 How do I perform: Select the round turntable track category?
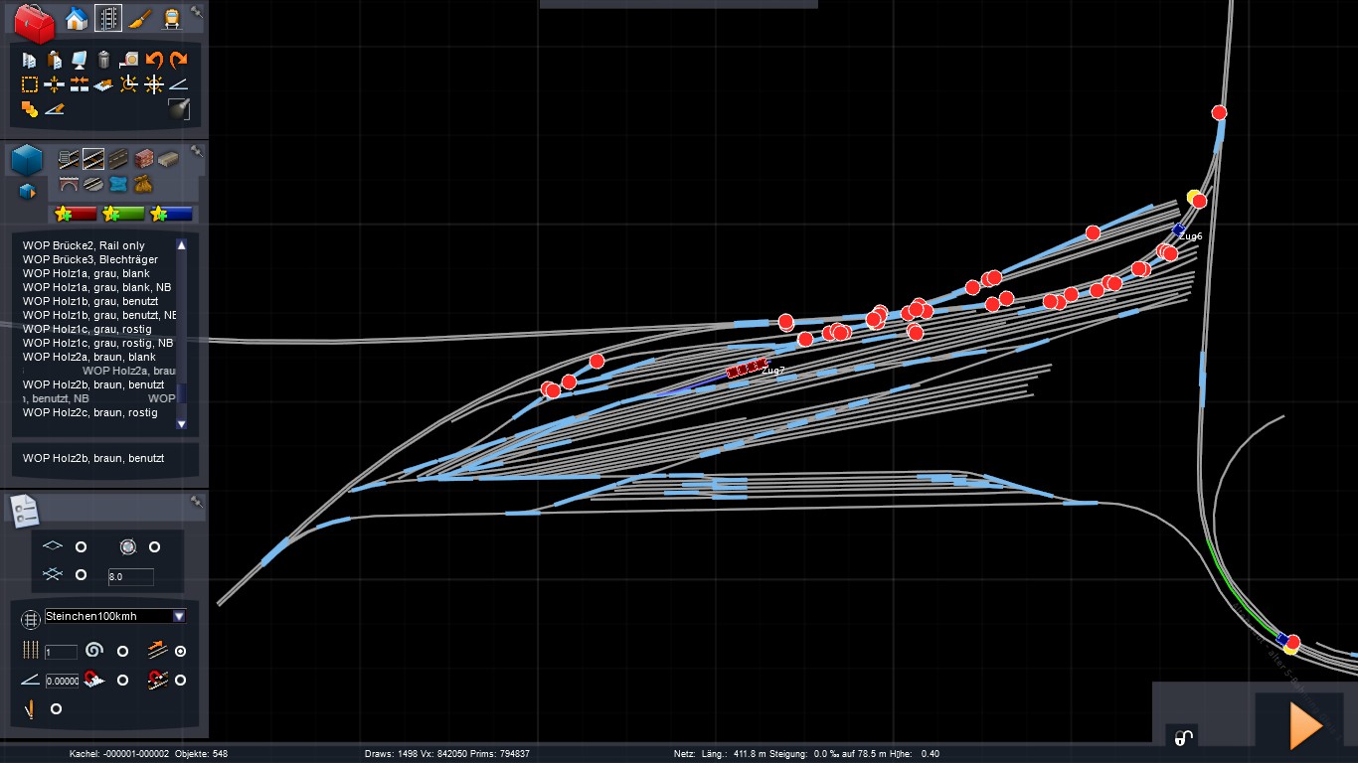coord(93,184)
